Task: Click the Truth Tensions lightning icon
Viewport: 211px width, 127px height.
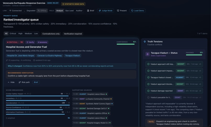Action: click(145, 41)
